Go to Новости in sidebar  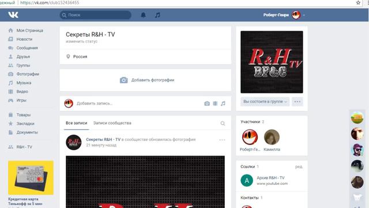24,39
